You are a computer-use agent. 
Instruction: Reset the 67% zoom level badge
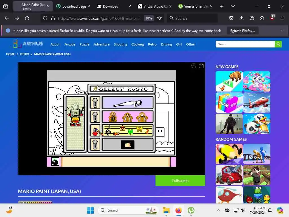click(149, 18)
